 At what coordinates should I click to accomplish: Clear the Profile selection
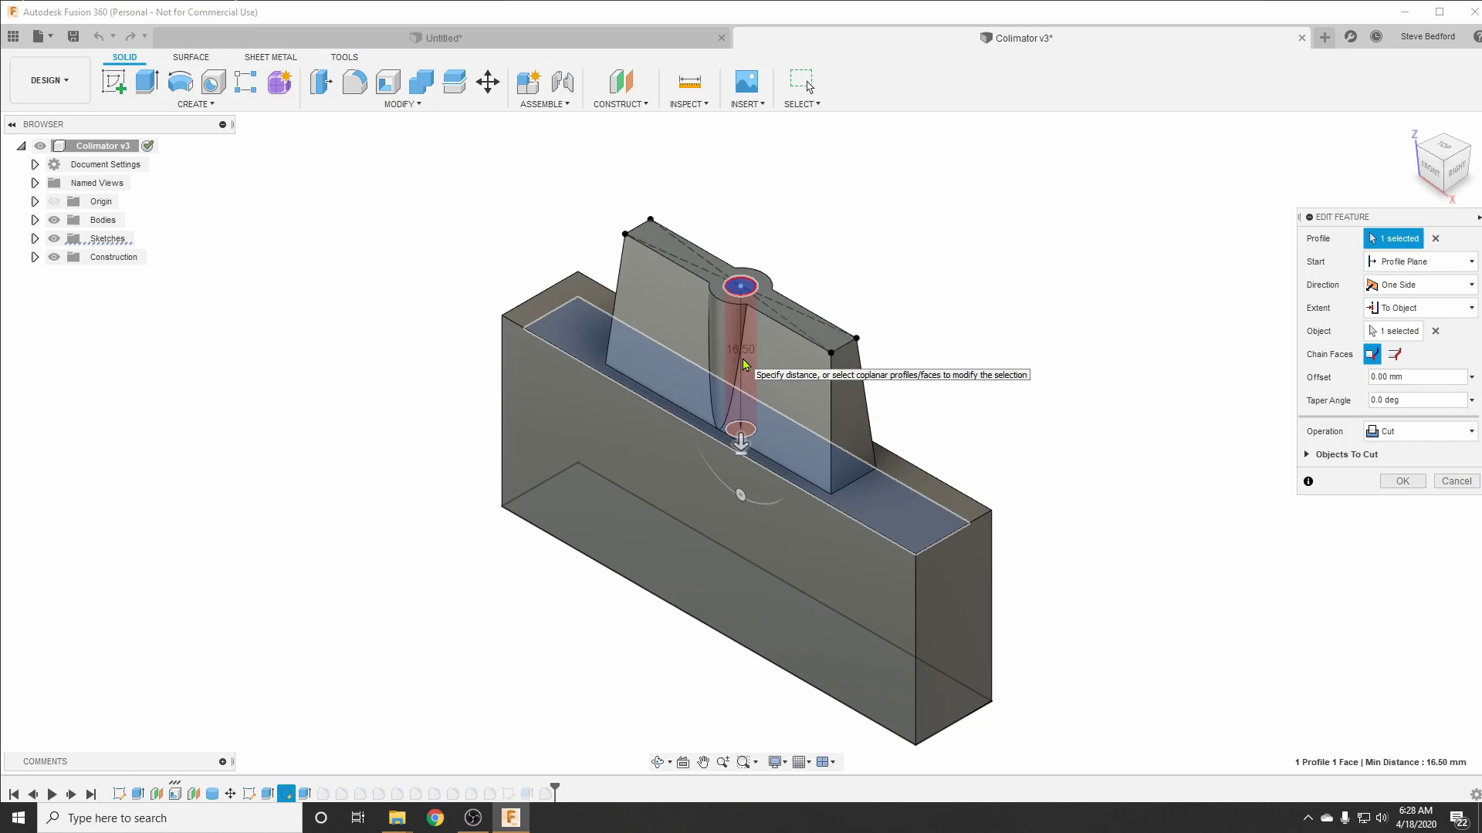pos(1436,238)
